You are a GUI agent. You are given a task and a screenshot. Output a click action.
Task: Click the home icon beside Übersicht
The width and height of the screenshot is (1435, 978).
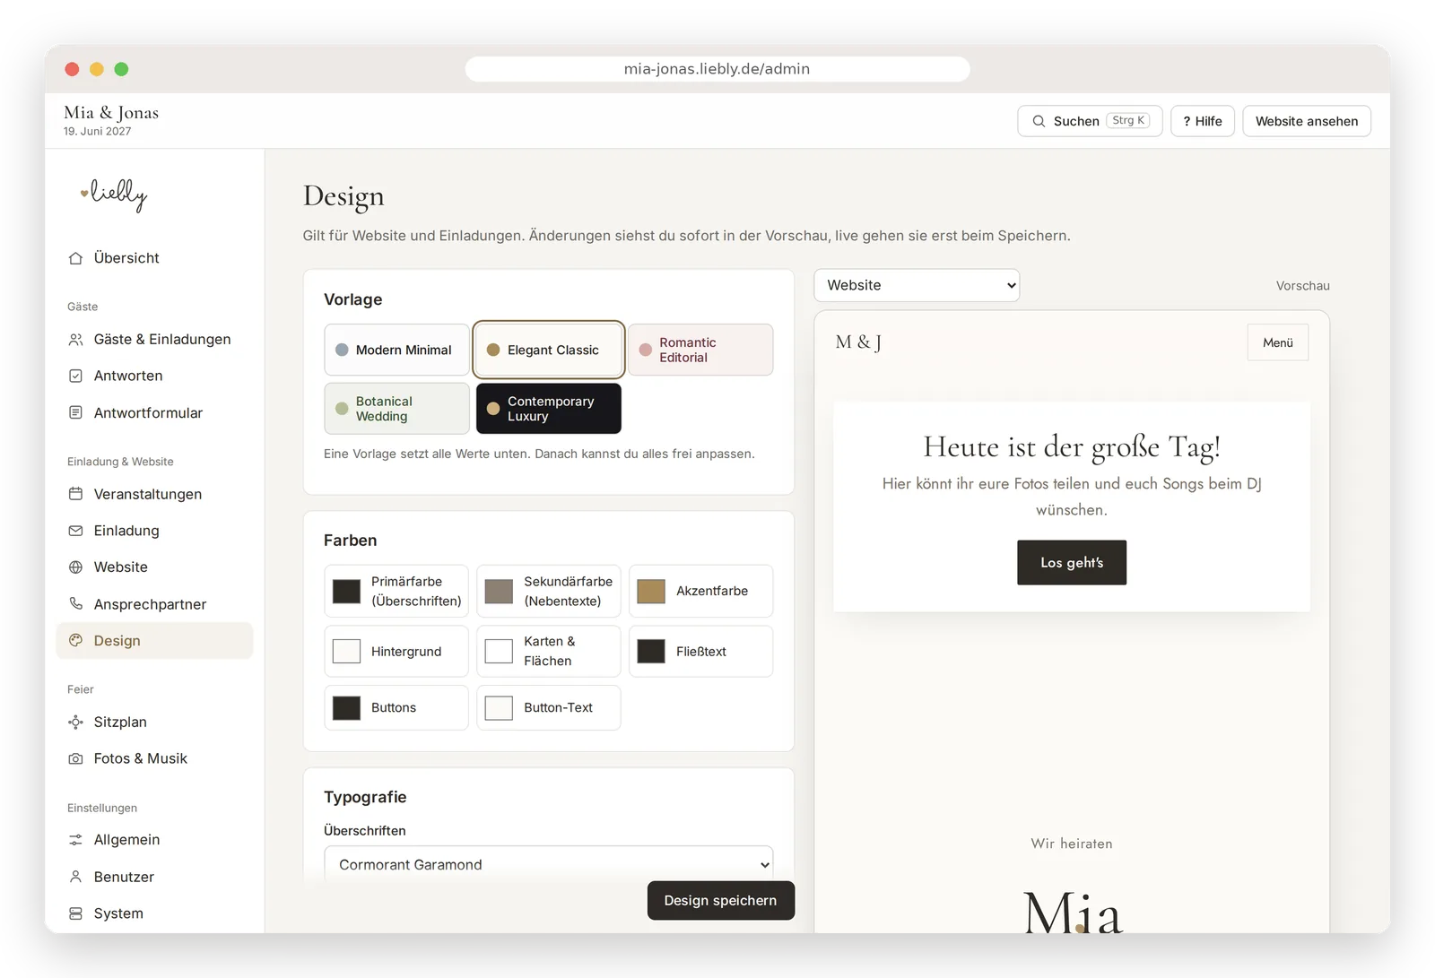point(75,258)
